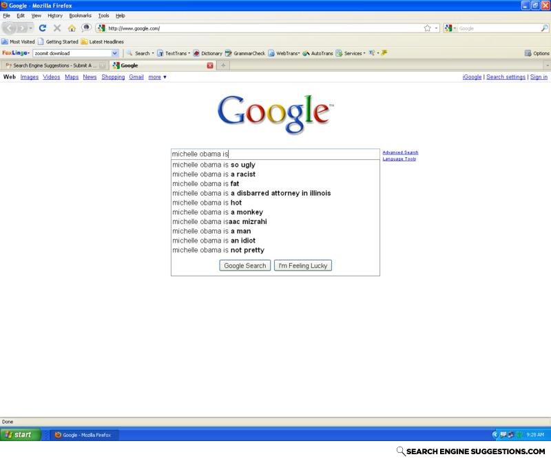Open the Tools menu
Image resolution: width=551 pixels, height=459 pixels.
click(x=103, y=15)
